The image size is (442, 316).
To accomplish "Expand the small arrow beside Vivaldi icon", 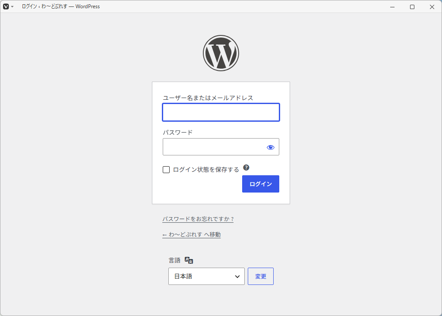I will pyautogui.click(x=12, y=7).
